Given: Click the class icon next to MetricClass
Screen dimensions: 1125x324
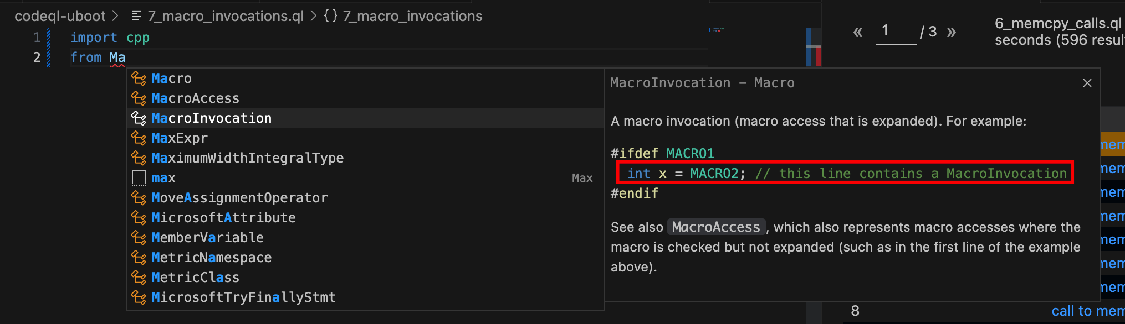Looking at the screenshot, I should (x=139, y=278).
